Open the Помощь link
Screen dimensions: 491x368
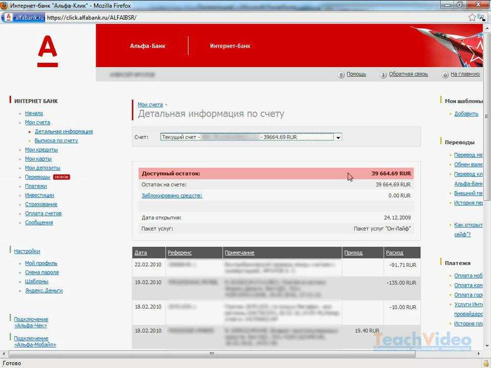(356, 74)
